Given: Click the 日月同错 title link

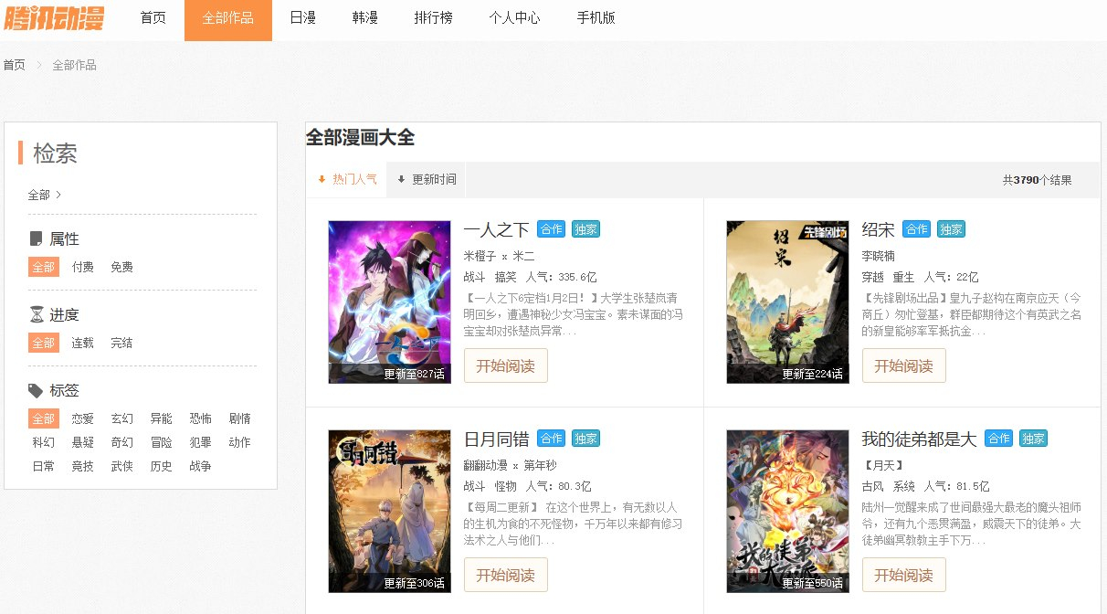Looking at the screenshot, I should click(497, 439).
